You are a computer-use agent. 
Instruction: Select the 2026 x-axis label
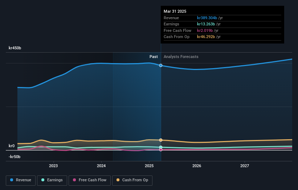click(197, 166)
